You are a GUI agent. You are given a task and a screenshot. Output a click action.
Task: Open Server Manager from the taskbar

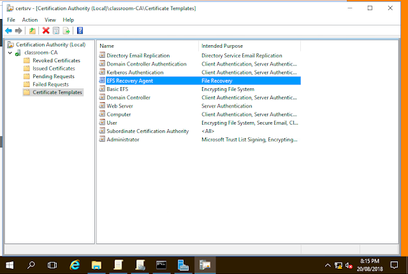coord(183,265)
